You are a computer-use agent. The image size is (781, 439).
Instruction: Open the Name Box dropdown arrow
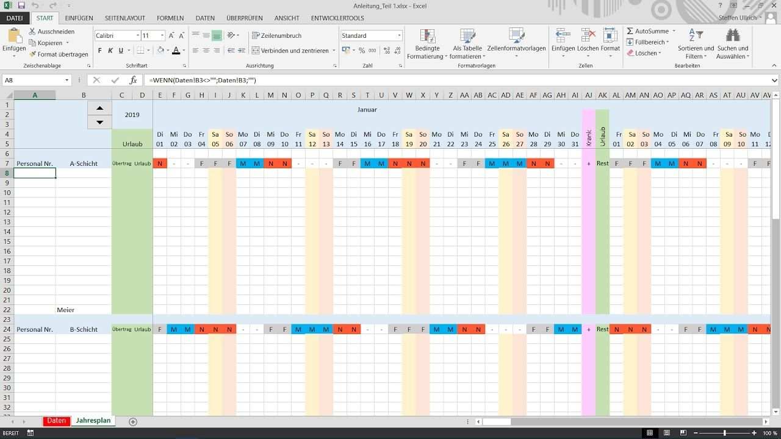67,80
